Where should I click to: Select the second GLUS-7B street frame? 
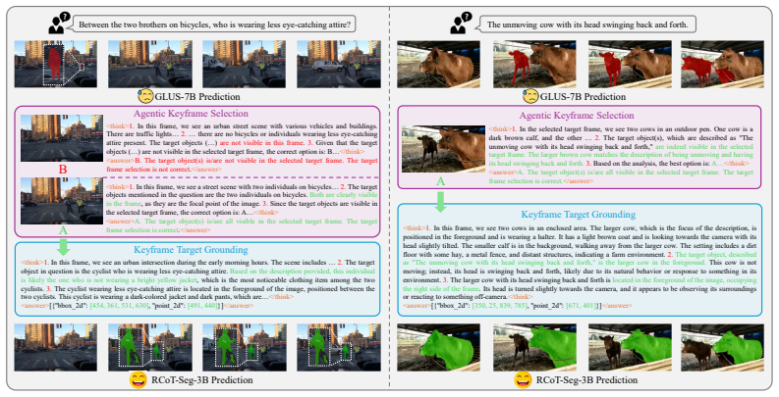(150, 64)
